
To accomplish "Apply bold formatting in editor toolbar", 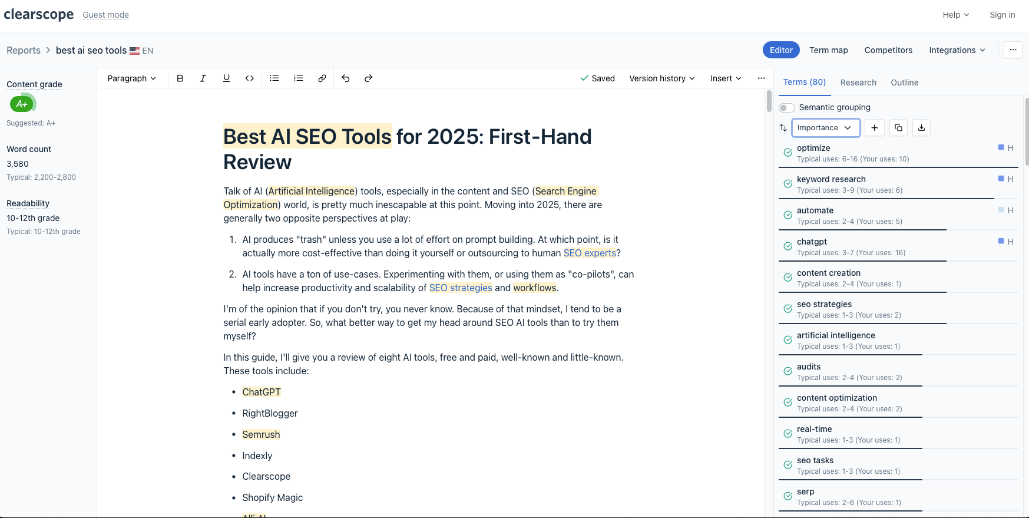I will (180, 78).
